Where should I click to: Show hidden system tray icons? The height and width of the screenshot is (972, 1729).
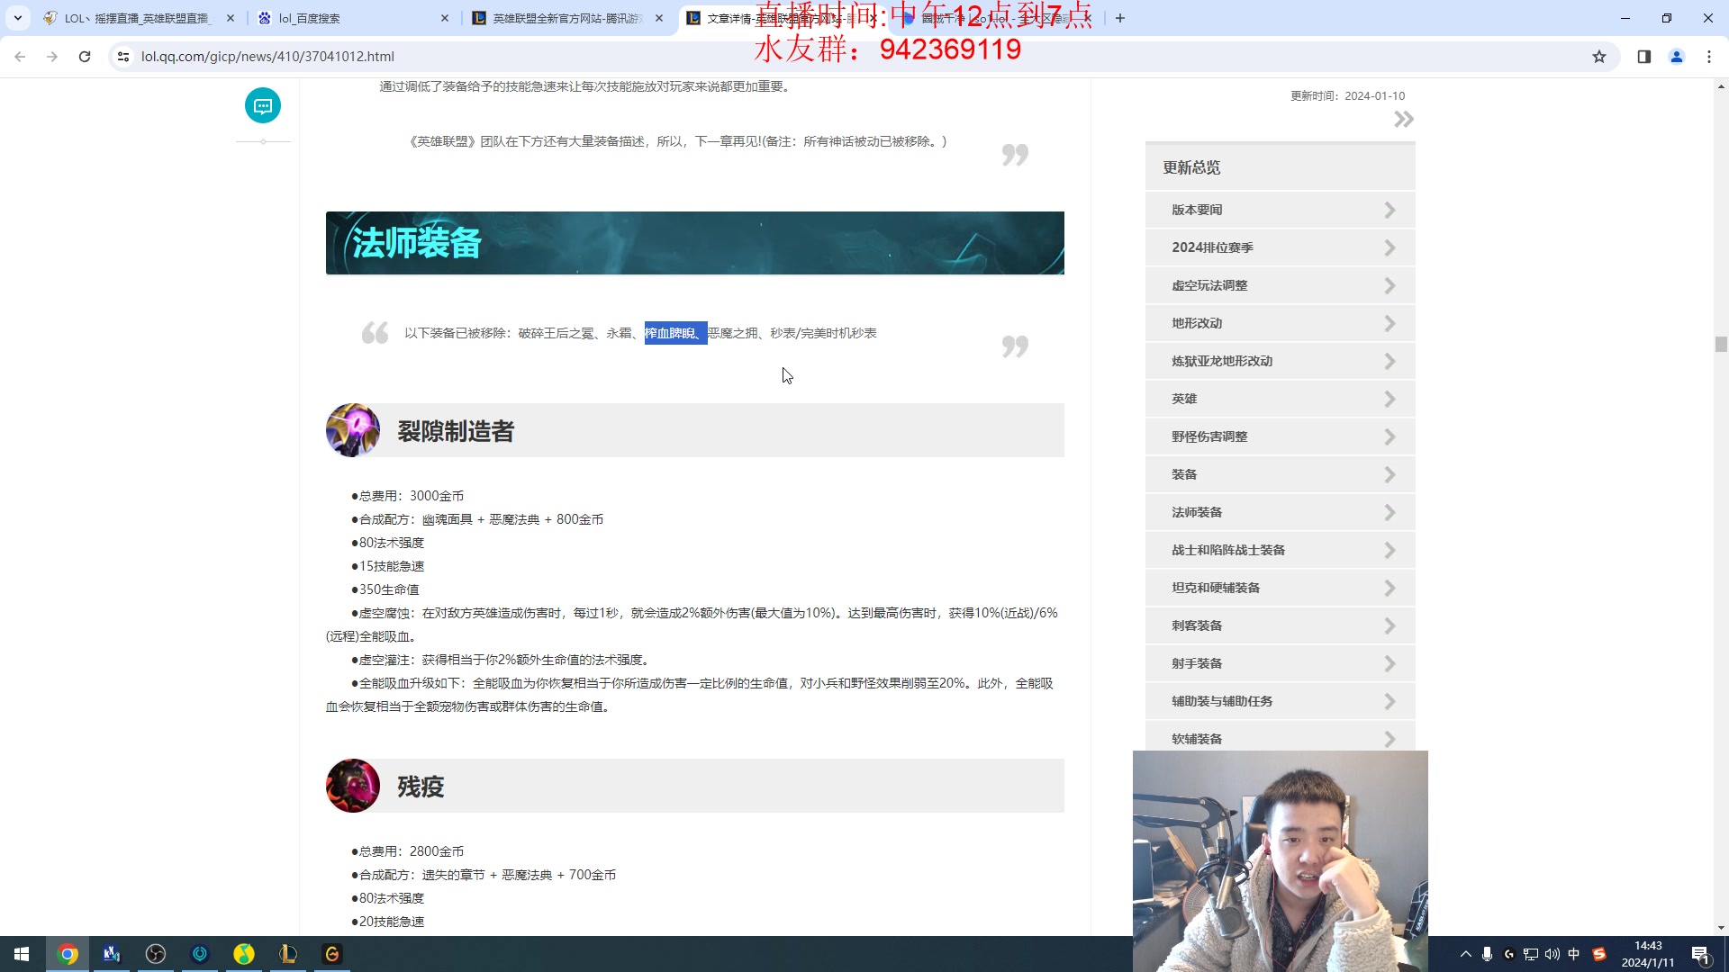click(1466, 954)
